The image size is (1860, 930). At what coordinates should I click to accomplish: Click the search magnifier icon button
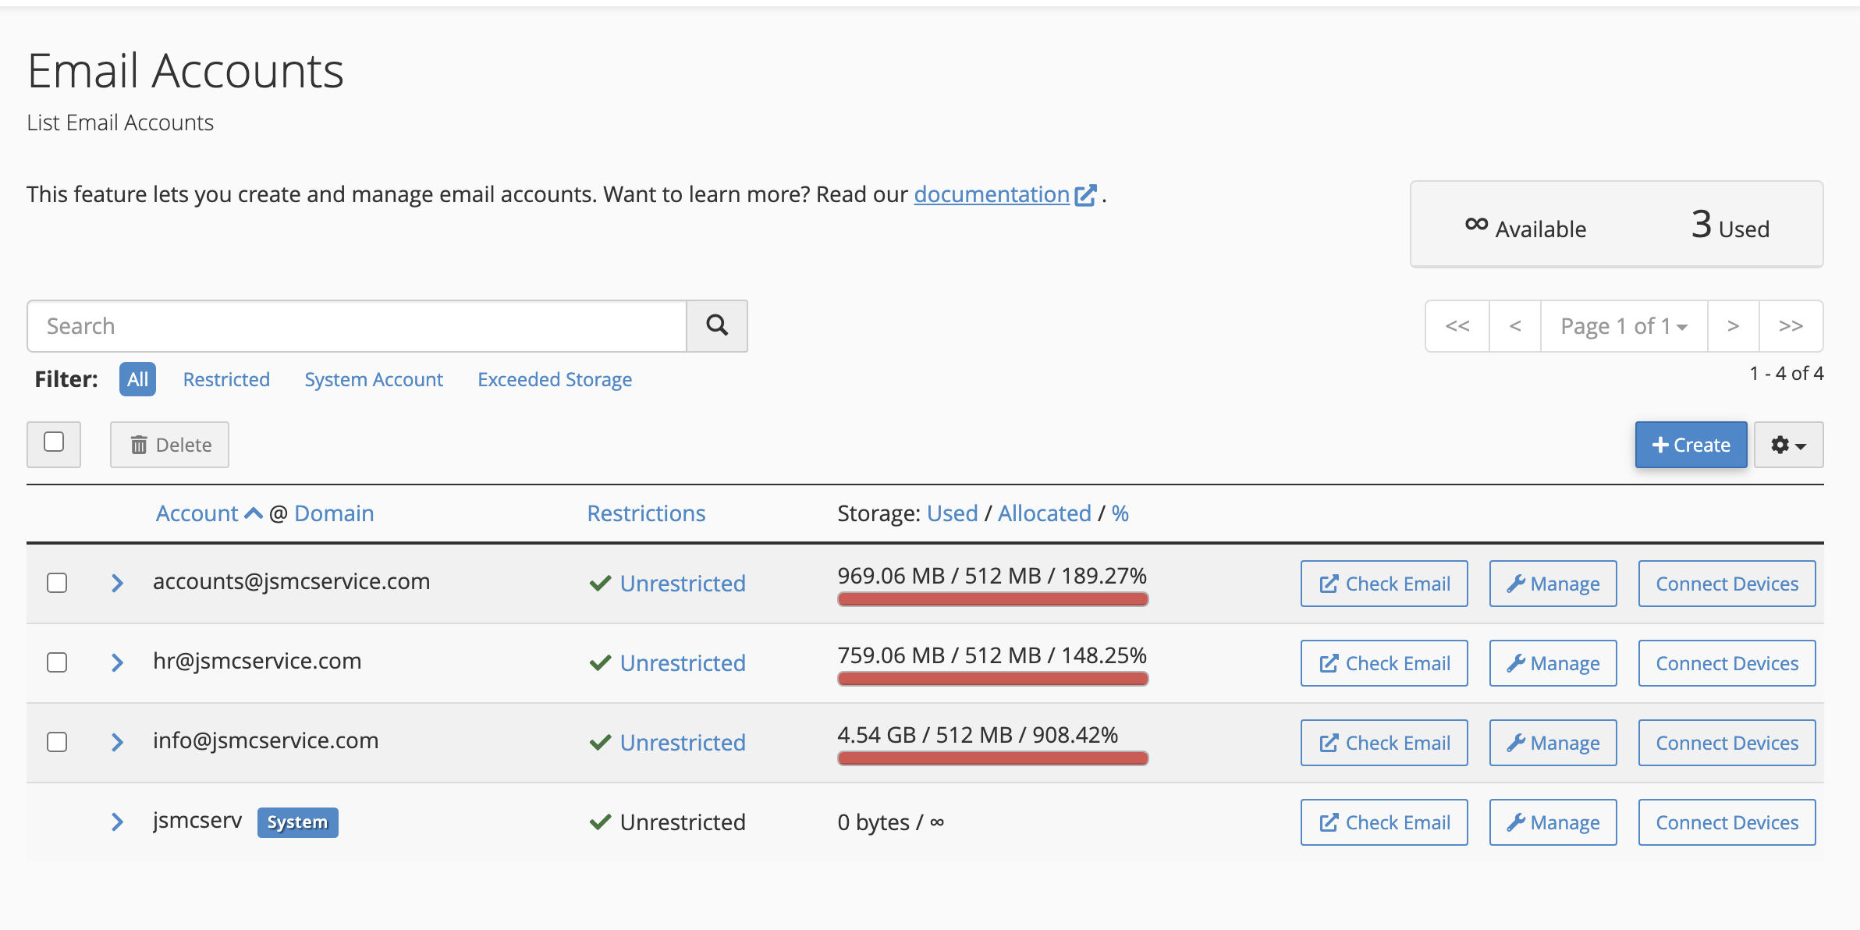tap(716, 325)
